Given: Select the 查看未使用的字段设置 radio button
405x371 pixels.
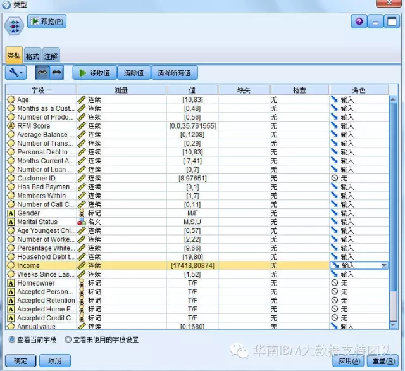Looking at the screenshot, I should coord(68,339).
